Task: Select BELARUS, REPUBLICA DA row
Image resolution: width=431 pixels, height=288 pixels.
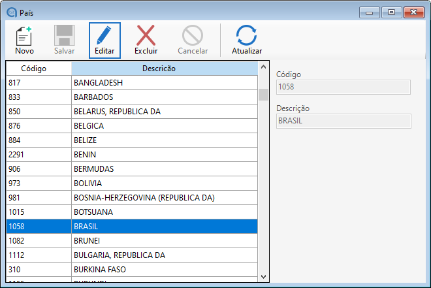Action: tap(132, 111)
